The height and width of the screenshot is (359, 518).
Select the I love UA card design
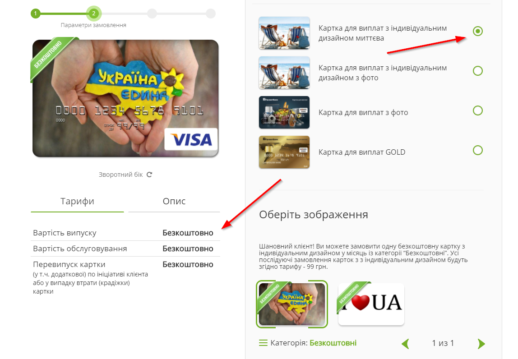pos(371,304)
